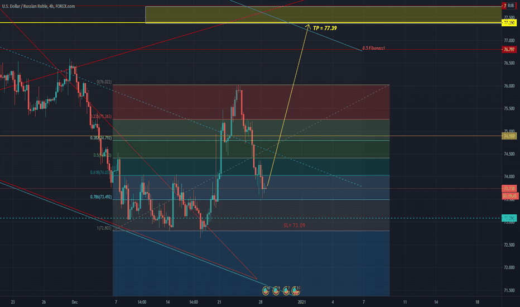This screenshot has width=520, height=307.
Task: Select the 0.618 Fibonacci level label
Action: (101, 172)
